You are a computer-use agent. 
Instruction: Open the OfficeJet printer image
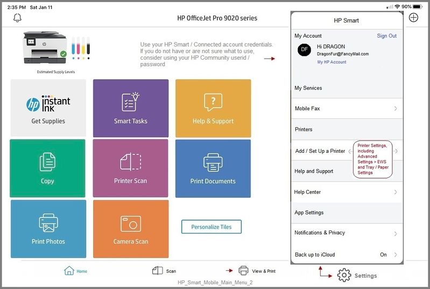(45, 47)
